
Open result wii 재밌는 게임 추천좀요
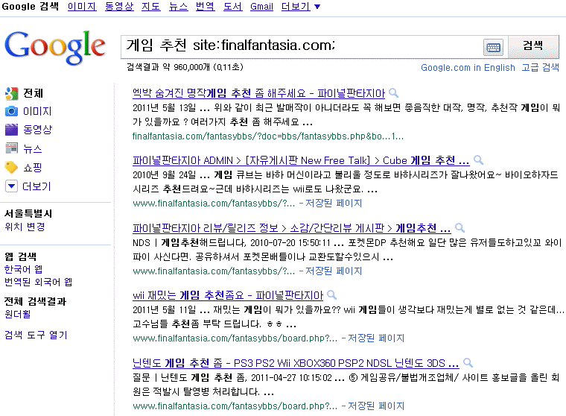tap(228, 296)
